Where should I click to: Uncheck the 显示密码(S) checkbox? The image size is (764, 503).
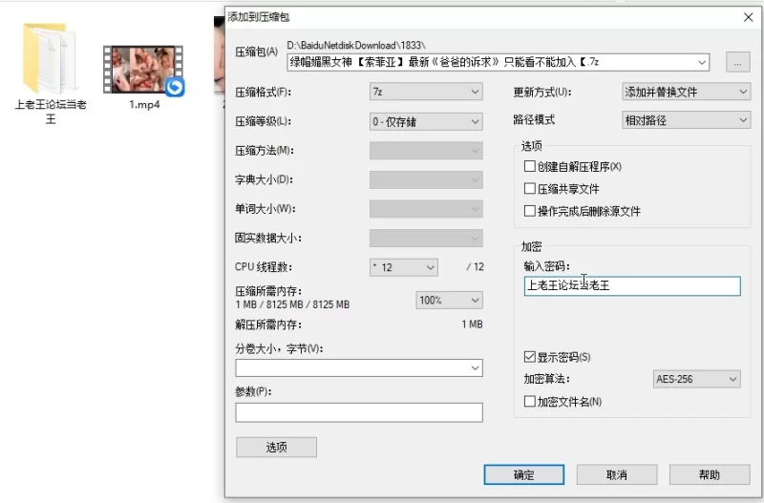point(530,357)
